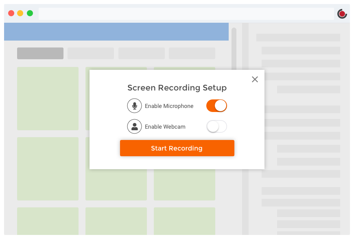Switch to the second placeholder tab
Viewport: 354px width, 239px height.
pos(91,54)
